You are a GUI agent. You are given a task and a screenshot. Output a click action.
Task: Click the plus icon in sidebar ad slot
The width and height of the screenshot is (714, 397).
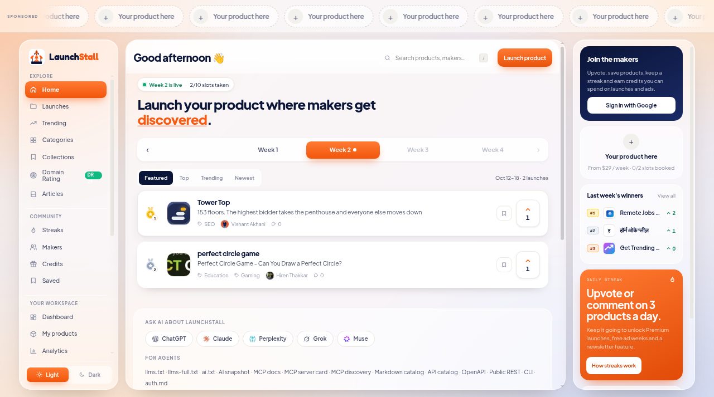(x=631, y=141)
